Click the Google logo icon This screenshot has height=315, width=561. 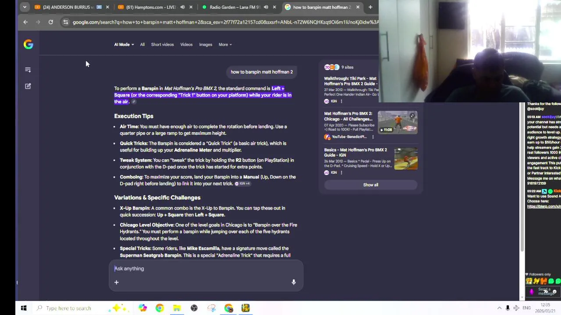(x=28, y=44)
